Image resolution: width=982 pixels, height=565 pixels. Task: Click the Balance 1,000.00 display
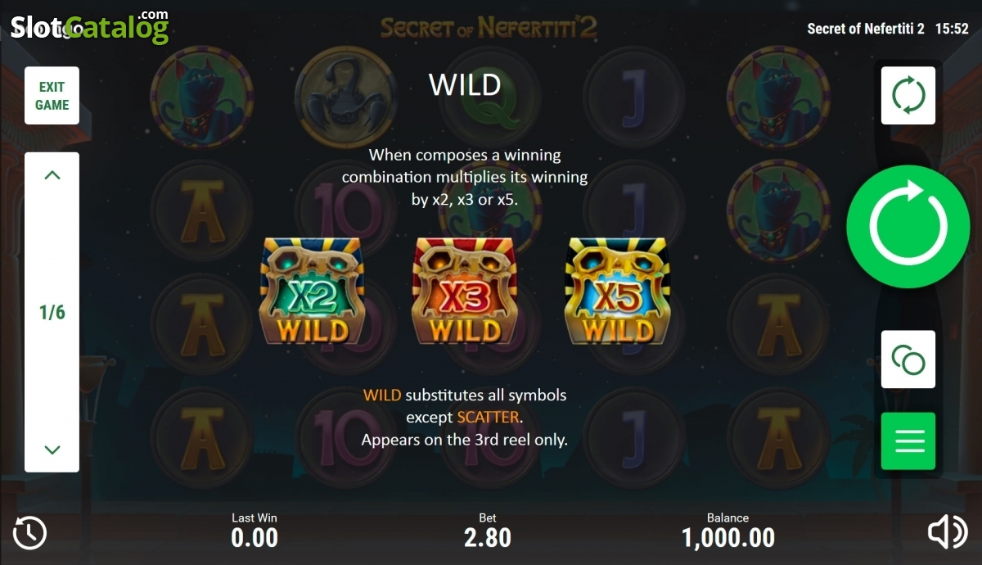(x=728, y=538)
